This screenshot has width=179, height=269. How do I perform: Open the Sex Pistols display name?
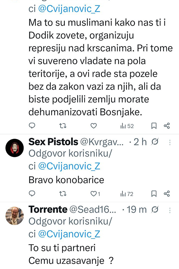(x=53, y=142)
